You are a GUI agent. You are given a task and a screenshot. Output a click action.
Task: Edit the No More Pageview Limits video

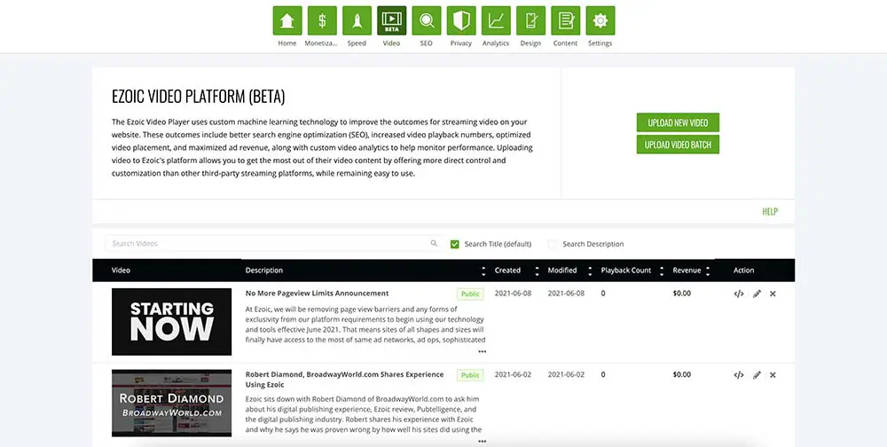pos(757,294)
